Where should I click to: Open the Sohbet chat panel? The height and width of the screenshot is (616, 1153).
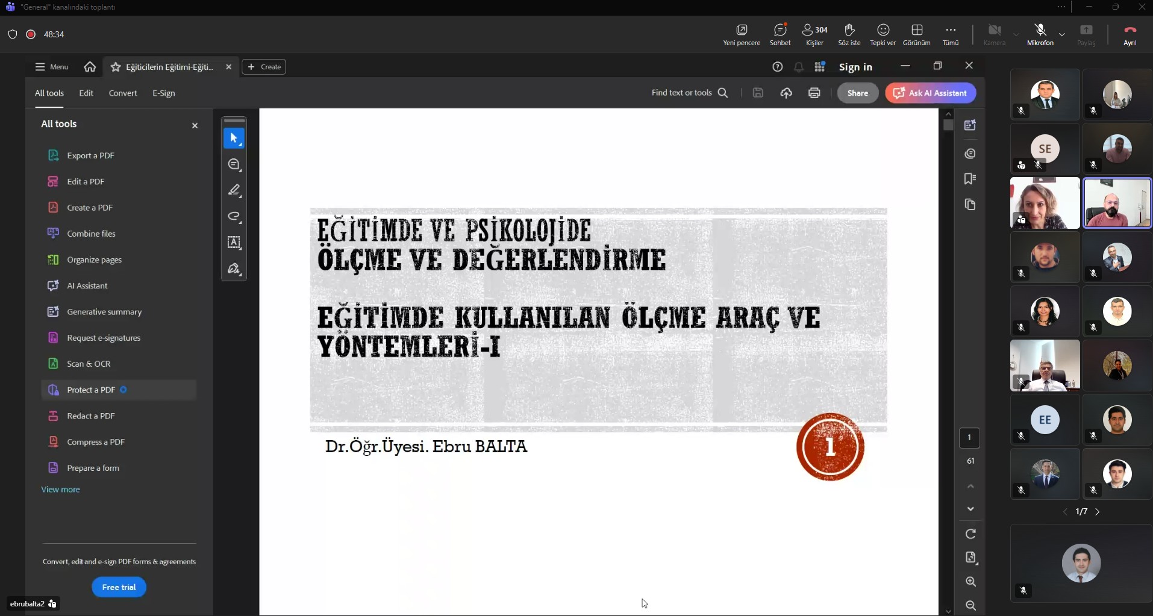click(780, 34)
